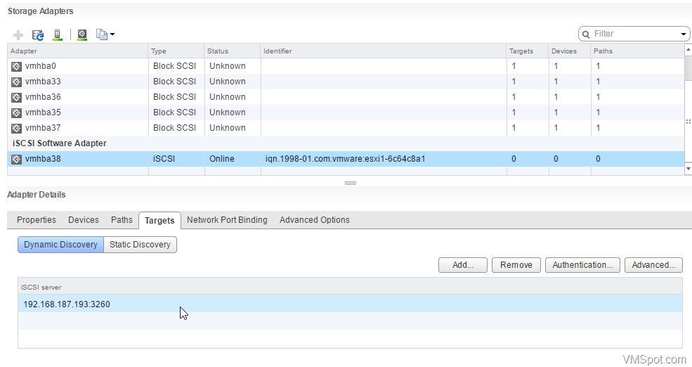
Task: Click the refresh storage adapters icon
Action: [x=38, y=34]
